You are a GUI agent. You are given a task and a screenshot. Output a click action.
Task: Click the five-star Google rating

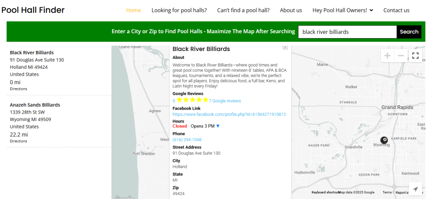coord(192,101)
